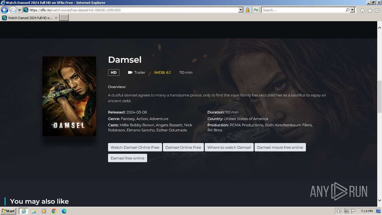The width and height of the screenshot is (382, 215).
Task: Open the Windows Start button
Action: [x=8, y=211]
